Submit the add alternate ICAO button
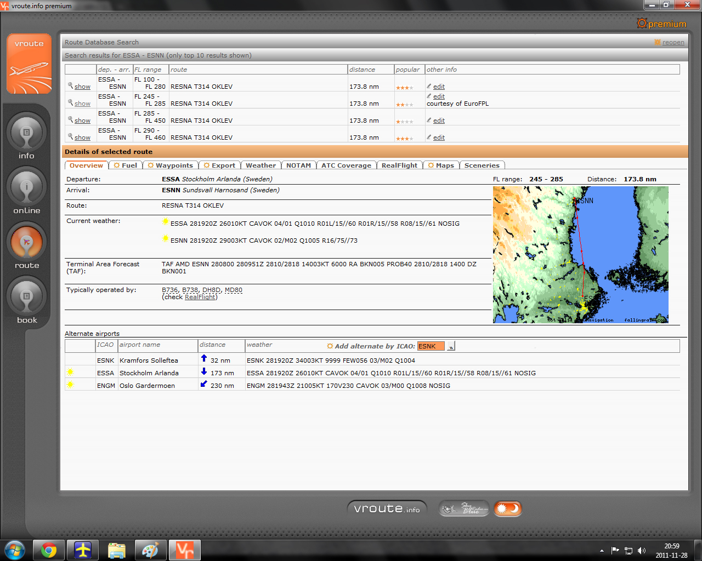 pos(451,346)
